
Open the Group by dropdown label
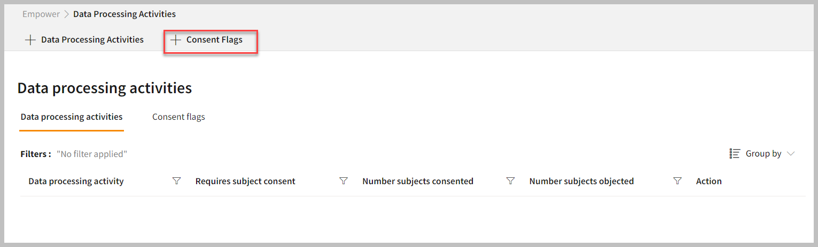pyautogui.click(x=764, y=153)
